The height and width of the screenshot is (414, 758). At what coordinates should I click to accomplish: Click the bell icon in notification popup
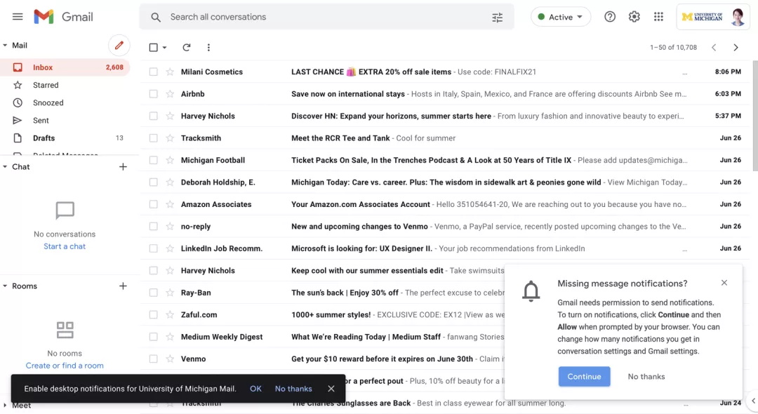531,291
